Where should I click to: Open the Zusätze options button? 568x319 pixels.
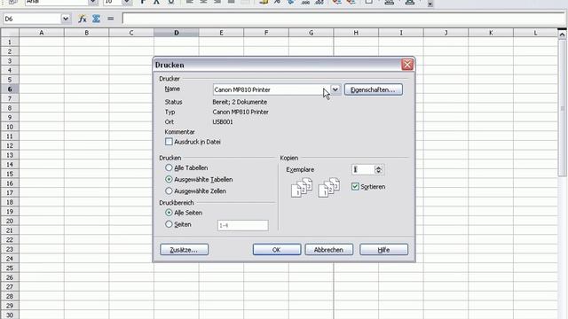[184, 250]
